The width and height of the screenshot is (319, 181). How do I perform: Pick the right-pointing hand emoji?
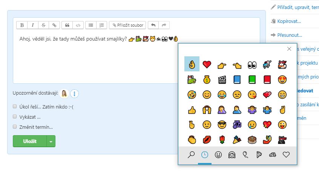pyautogui.click(x=222, y=65)
